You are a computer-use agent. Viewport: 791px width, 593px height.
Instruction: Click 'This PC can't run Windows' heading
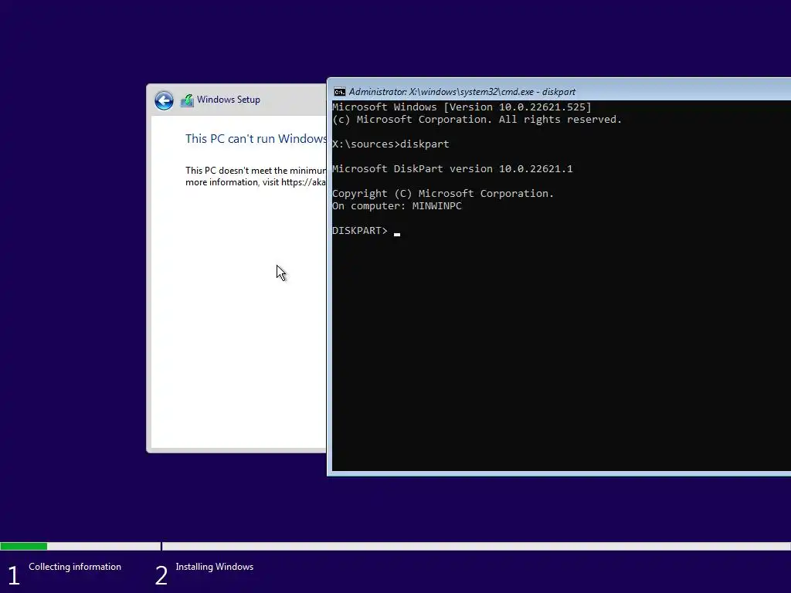pos(256,139)
